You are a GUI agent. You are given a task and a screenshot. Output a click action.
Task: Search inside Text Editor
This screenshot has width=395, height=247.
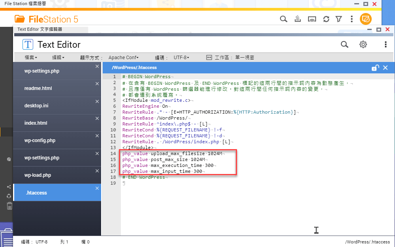tap(344, 45)
